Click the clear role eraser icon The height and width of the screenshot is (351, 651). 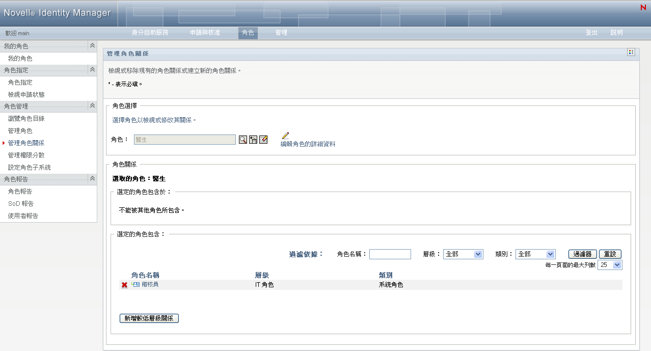tap(263, 140)
